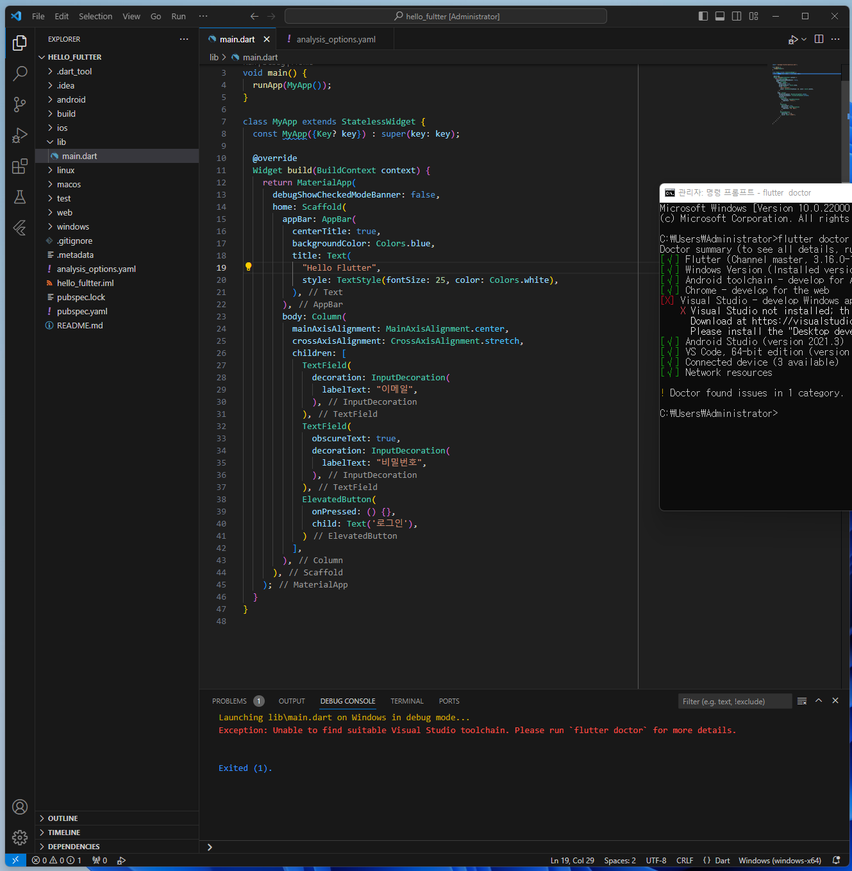Toggle the bottom panel visibility
The image size is (852, 871).
(720, 16)
